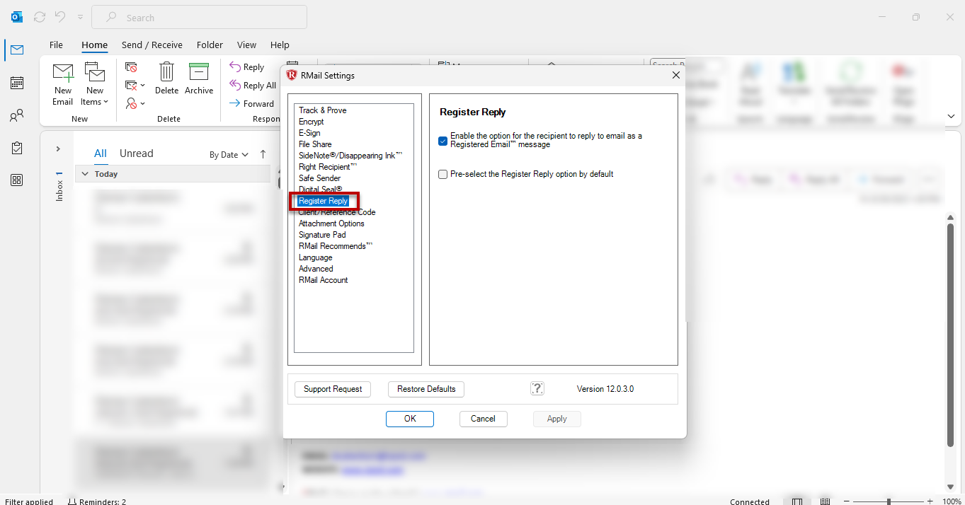Select Attachment Options in settings list
Image resolution: width=965 pixels, height=505 pixels.
331,224
